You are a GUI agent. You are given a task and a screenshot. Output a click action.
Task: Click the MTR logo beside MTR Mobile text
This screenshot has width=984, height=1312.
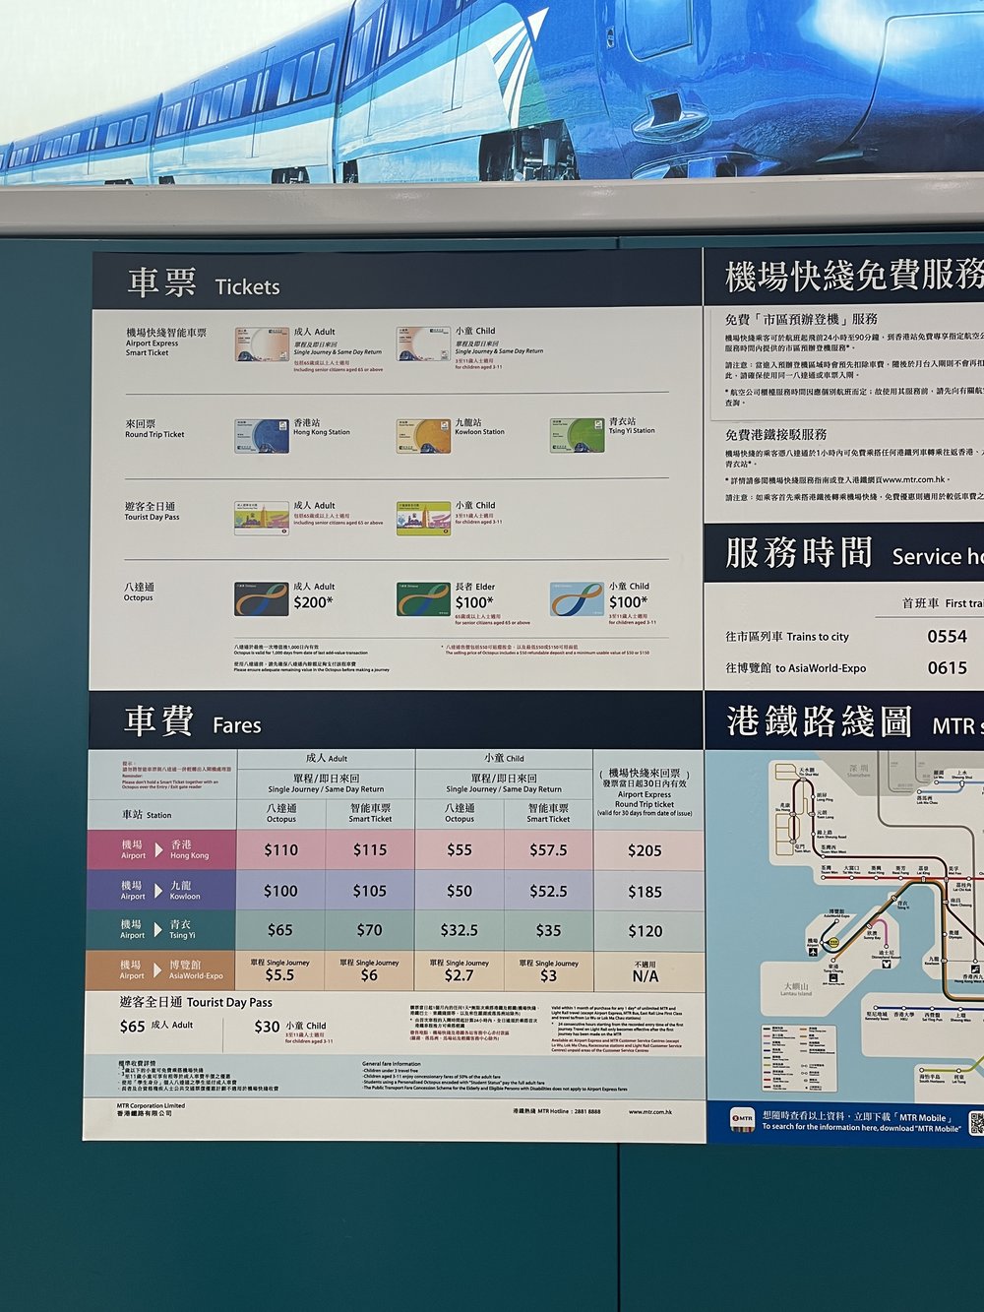tap(742, 1118)
